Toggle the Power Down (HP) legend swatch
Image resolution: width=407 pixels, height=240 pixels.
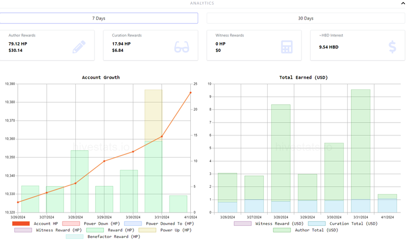(71, 224)
